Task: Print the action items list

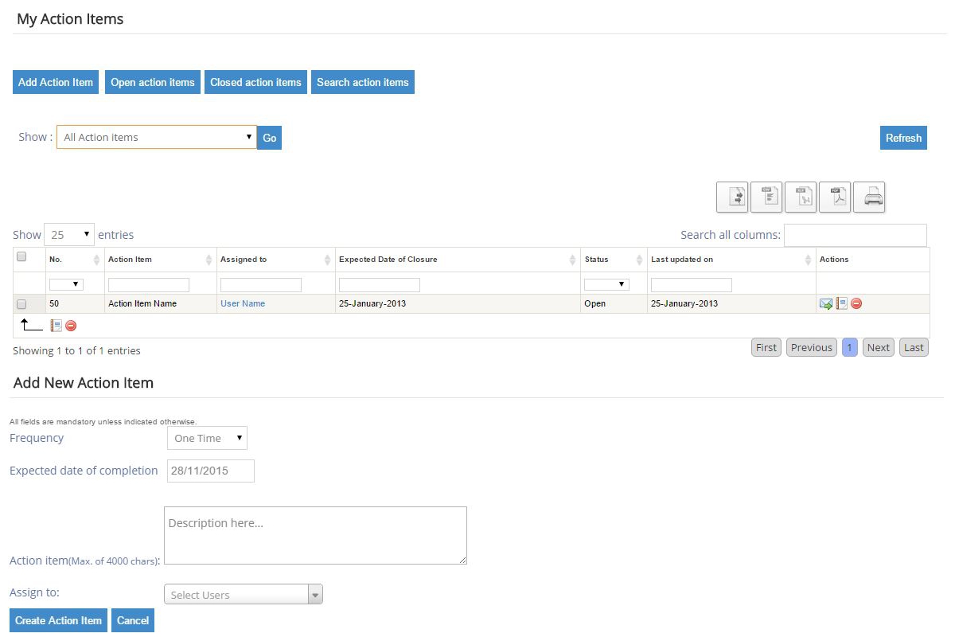Action: [869, 197]
